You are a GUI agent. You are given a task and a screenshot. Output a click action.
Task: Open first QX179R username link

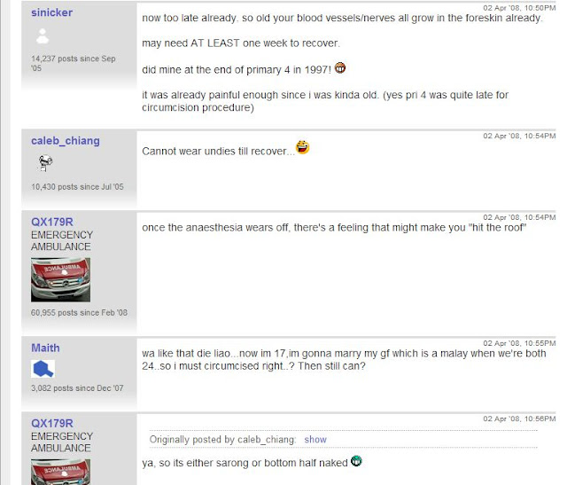pos(52,222)
